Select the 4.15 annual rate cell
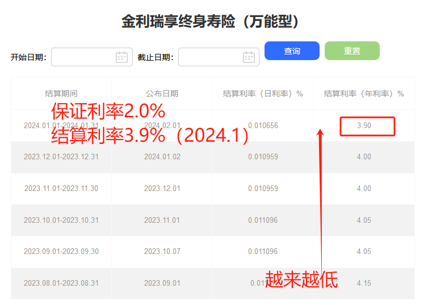The width and height of the screenshot is (428, 305). [x=364, y=283]
